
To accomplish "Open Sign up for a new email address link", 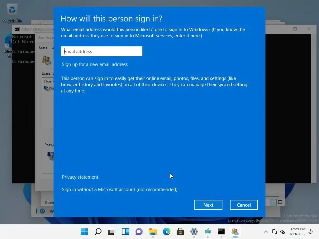I will click(x=95, y=64).
